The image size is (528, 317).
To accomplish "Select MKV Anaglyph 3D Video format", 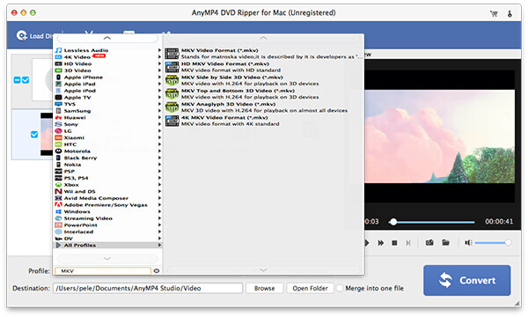I will click(264, 107).
